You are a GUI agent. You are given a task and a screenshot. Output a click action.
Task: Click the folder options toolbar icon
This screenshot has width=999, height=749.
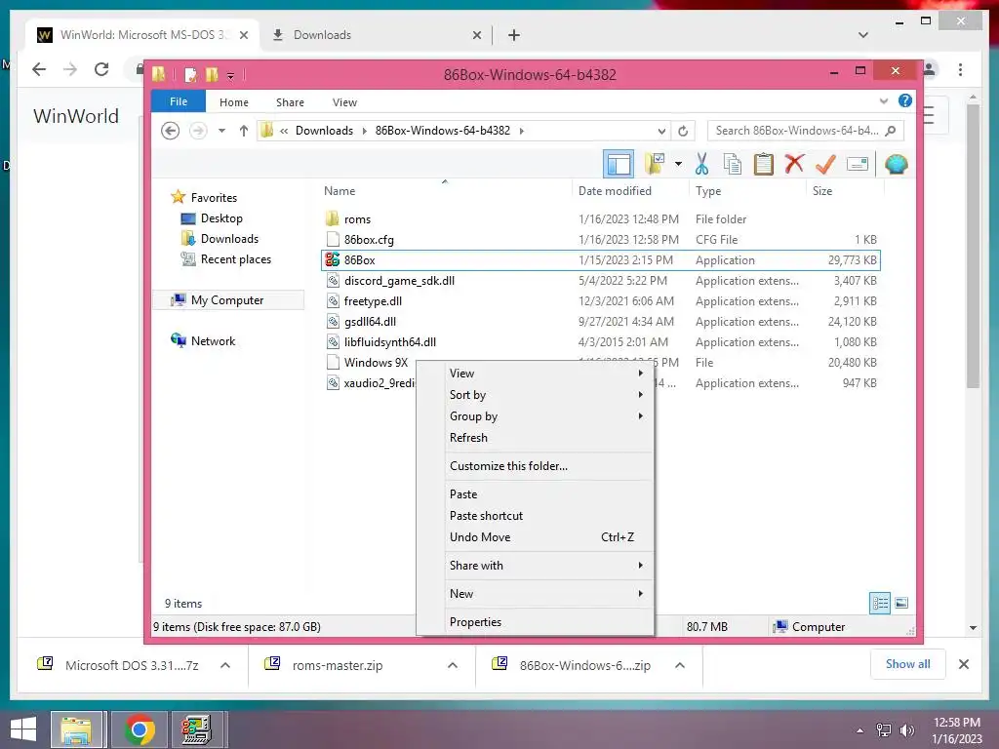pos(655,164)
